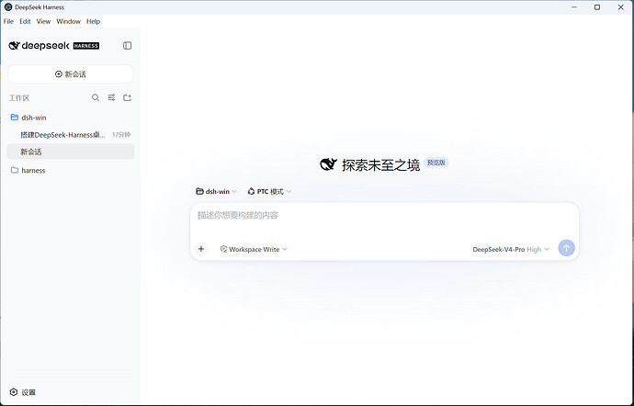This screenshot has height=406, width=634.
Task: Collapse the dsh-win workspace folder
Action: (x=71, y=118)
